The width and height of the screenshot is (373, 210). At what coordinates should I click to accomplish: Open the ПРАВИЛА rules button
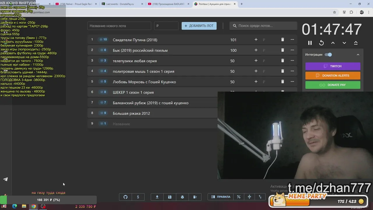221,197
